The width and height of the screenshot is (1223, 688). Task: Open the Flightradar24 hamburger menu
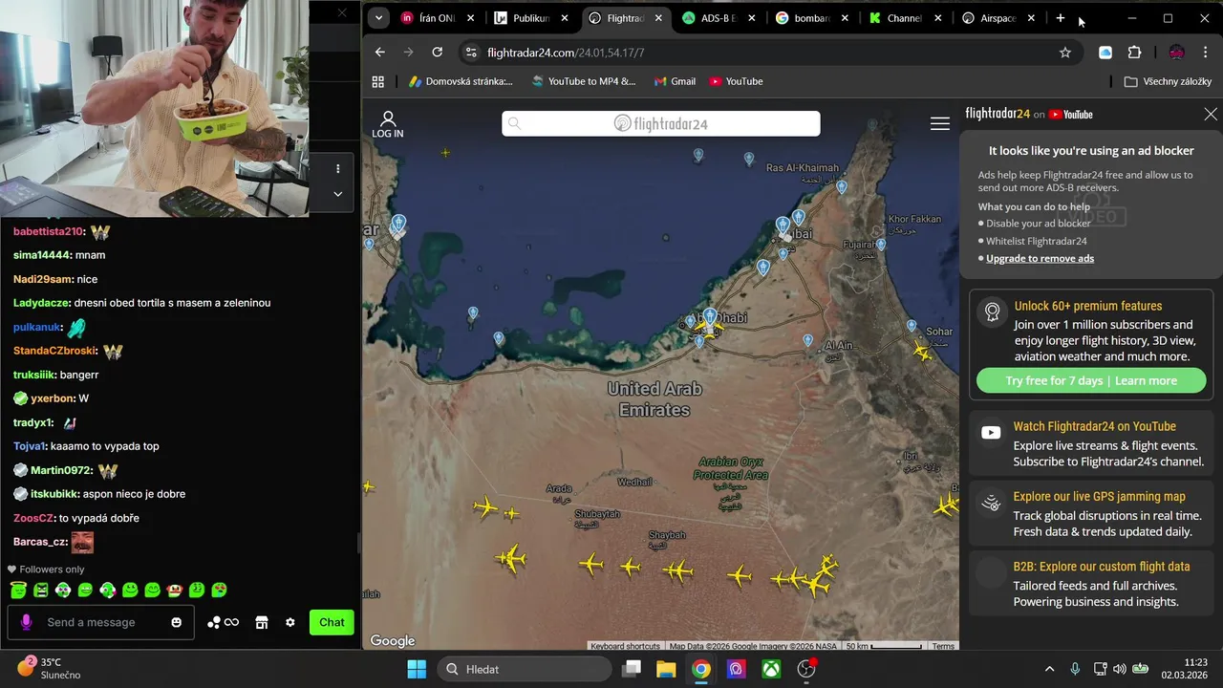click(940, 123)
